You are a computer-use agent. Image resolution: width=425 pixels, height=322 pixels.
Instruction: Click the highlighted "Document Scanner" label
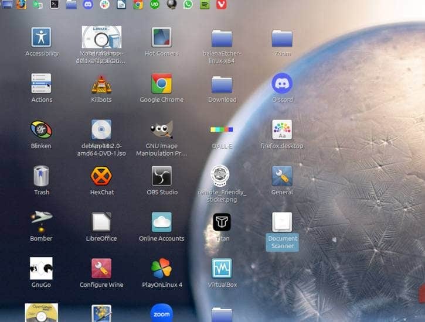click(282, 242)
